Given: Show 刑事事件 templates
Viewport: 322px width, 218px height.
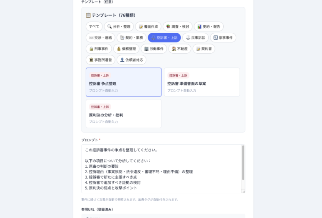Looking at the screenshot, I should pyautogui.click(x=99, y=49).
